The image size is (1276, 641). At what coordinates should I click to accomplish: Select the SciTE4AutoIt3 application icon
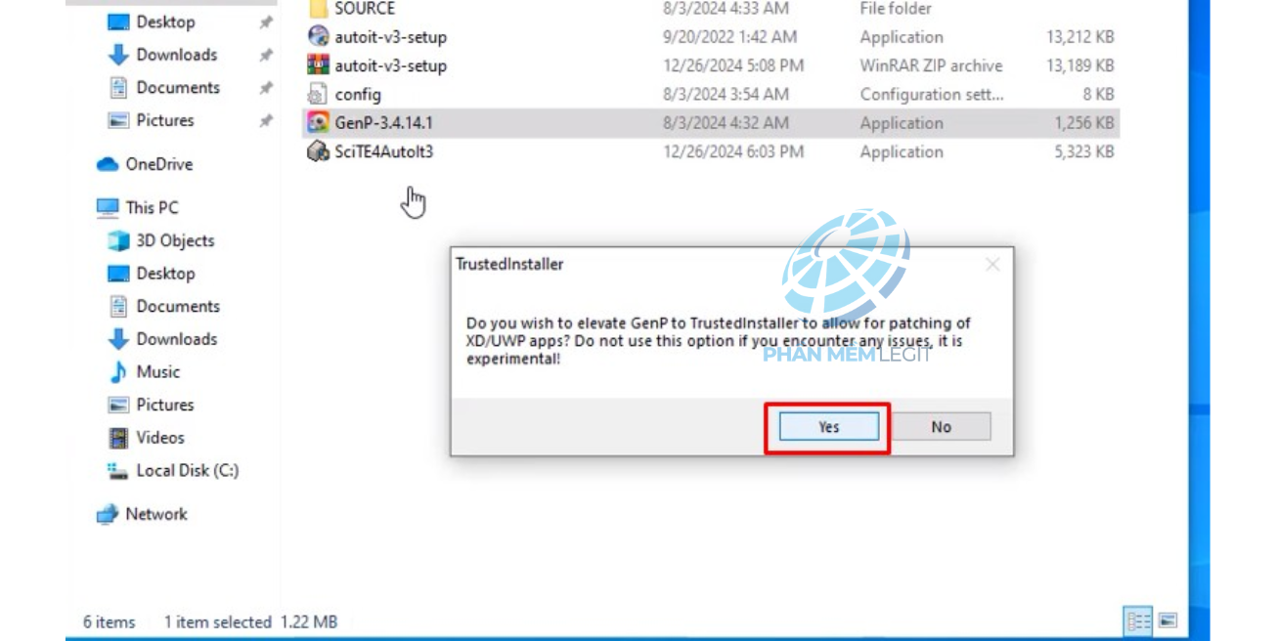pyautogui.click(x=318, y=151)
